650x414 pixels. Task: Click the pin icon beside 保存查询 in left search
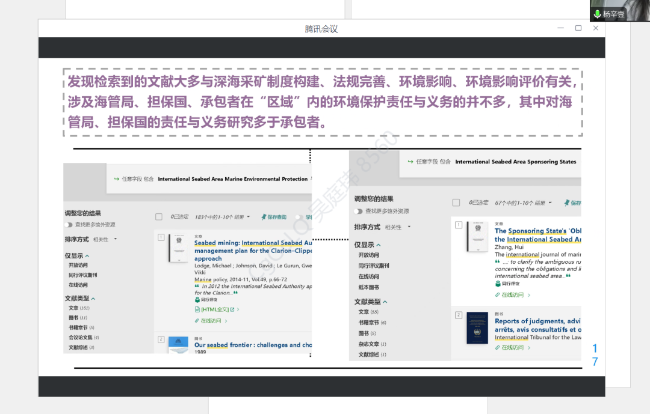click(x=263, y=217)
